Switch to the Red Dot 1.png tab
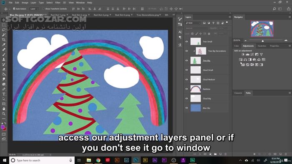The height and width of the screenshot is (164, 292). pos(58,15)
